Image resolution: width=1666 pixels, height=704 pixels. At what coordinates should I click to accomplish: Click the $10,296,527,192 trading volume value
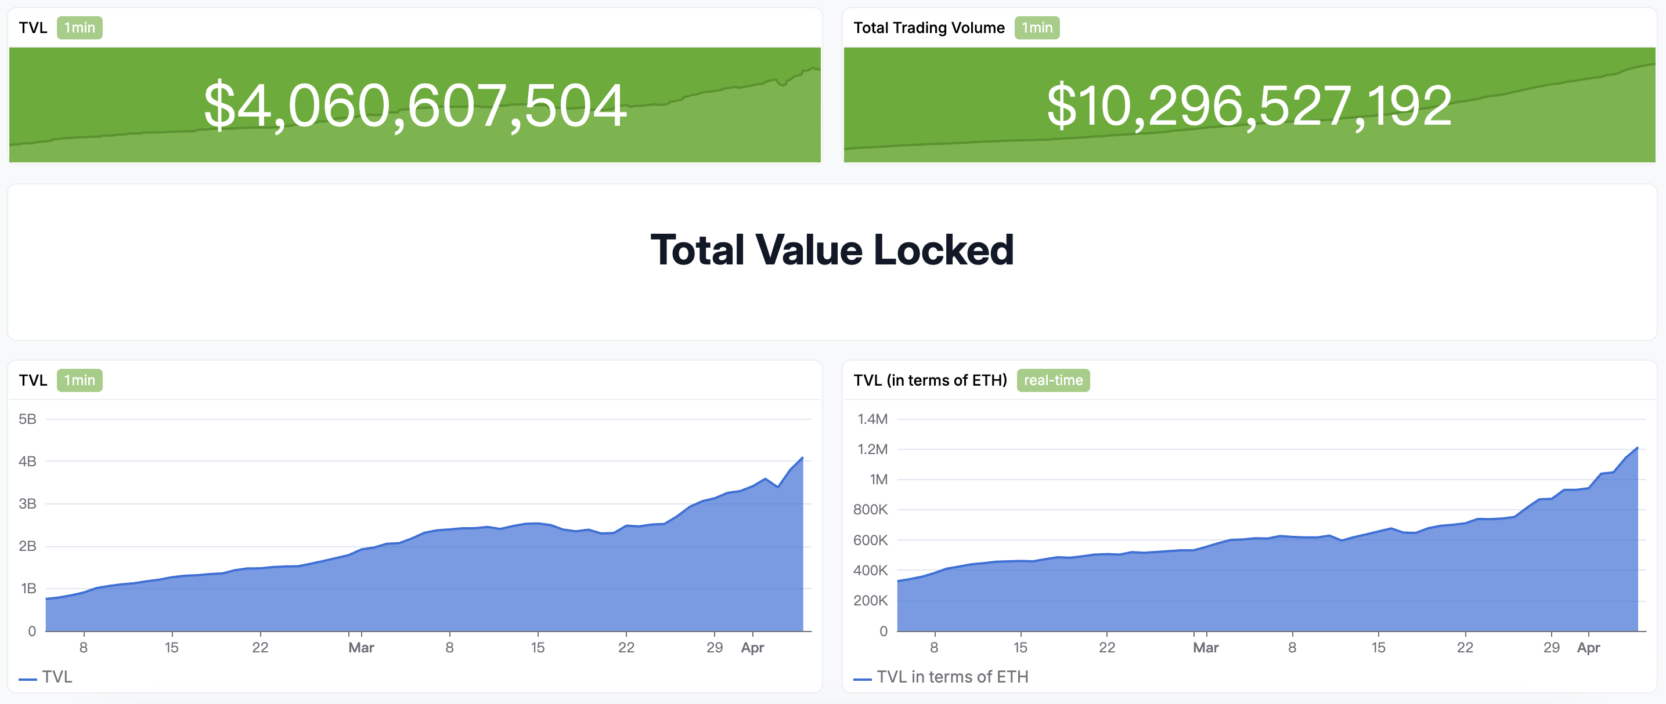click(1249, 106)
